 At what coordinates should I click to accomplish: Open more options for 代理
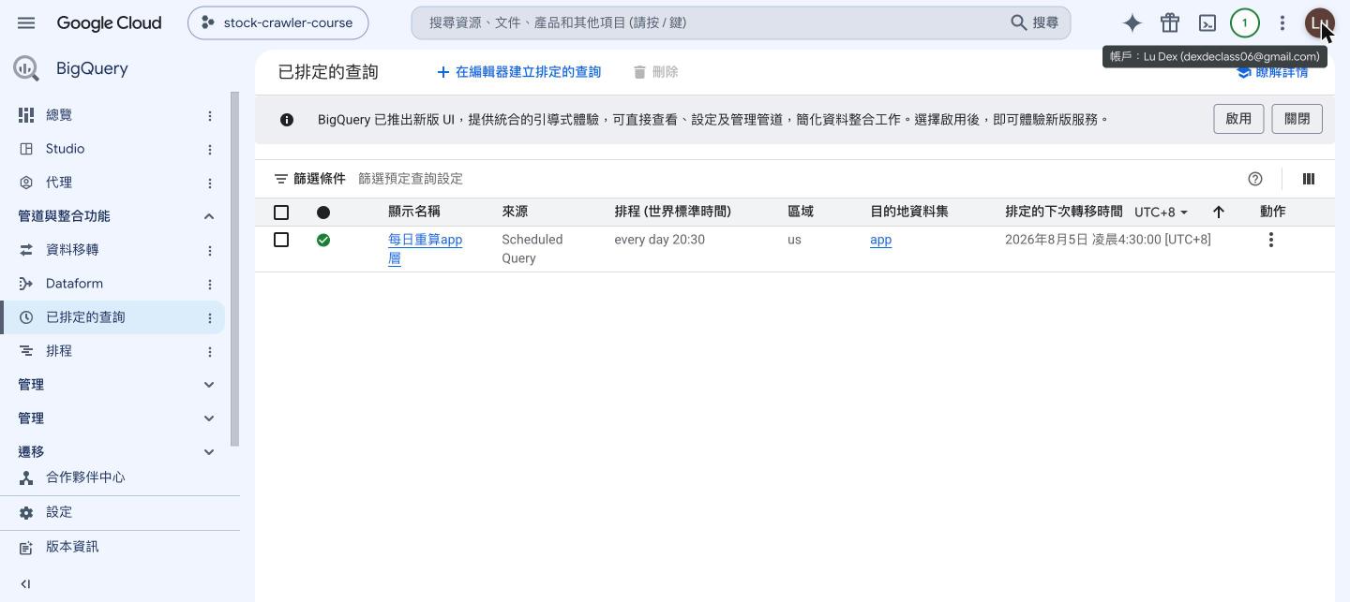(210, 183)
